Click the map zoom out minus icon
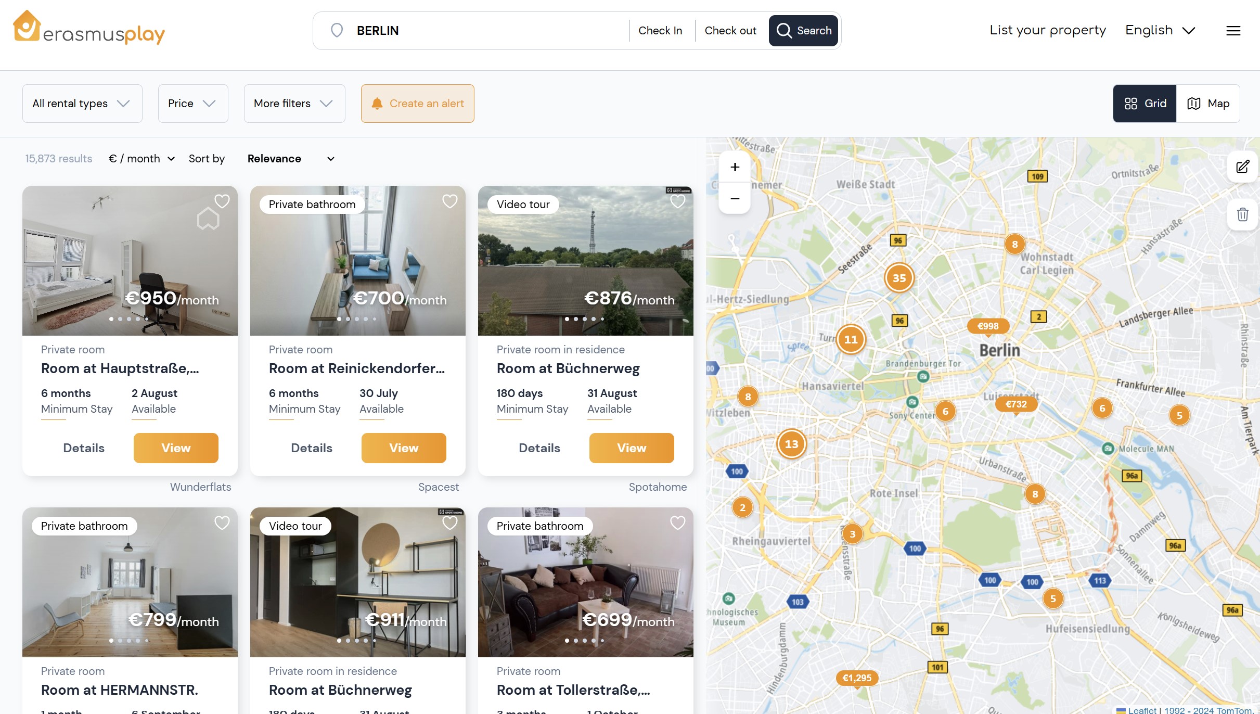The image size is (1260, 714). (735, 198)
